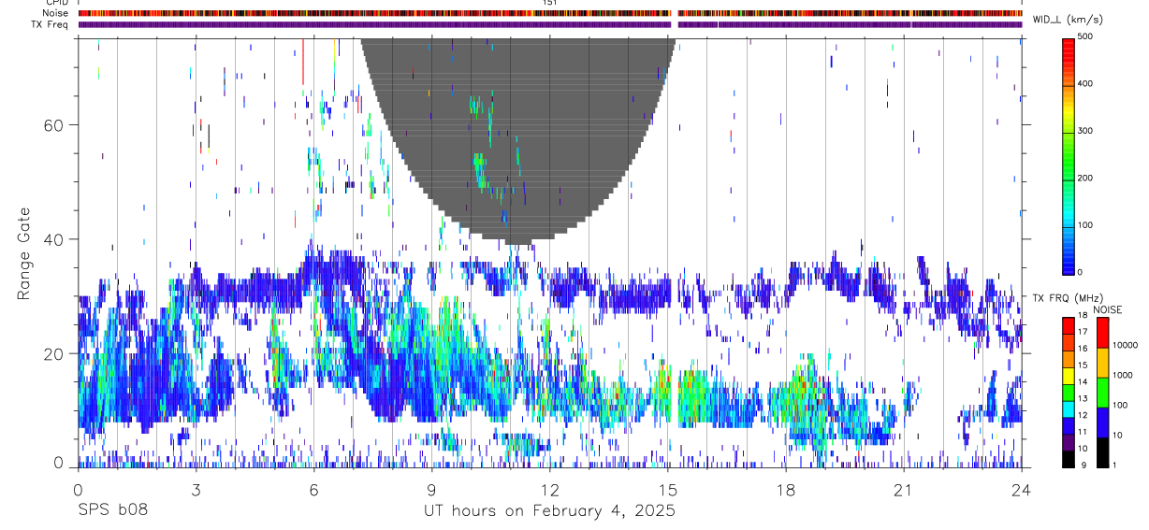Click the TX FRQ (MHz) legend title
This screenshot has height=530, width=1149.
tap(1068, 297)
